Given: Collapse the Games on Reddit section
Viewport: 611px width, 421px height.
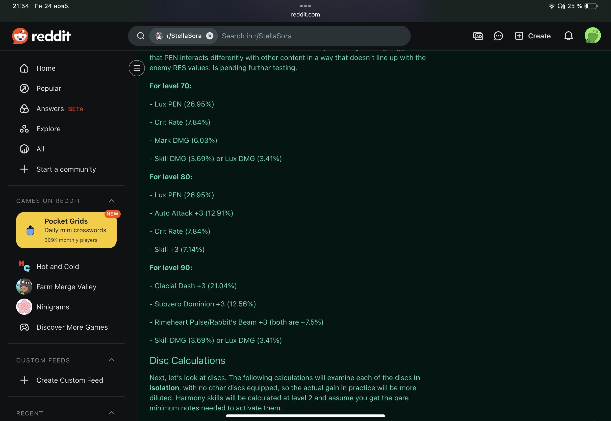Looking at the screenshot, I should coord(112,201).
